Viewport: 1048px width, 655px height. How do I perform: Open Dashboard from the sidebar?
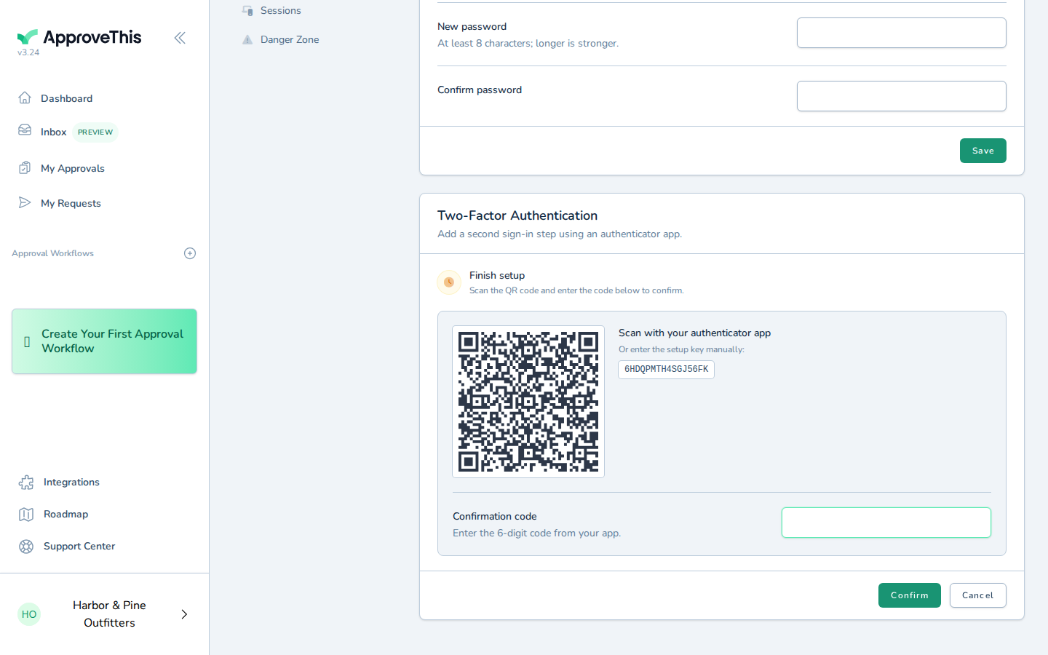pyautogui.click(x=66, y=98)
